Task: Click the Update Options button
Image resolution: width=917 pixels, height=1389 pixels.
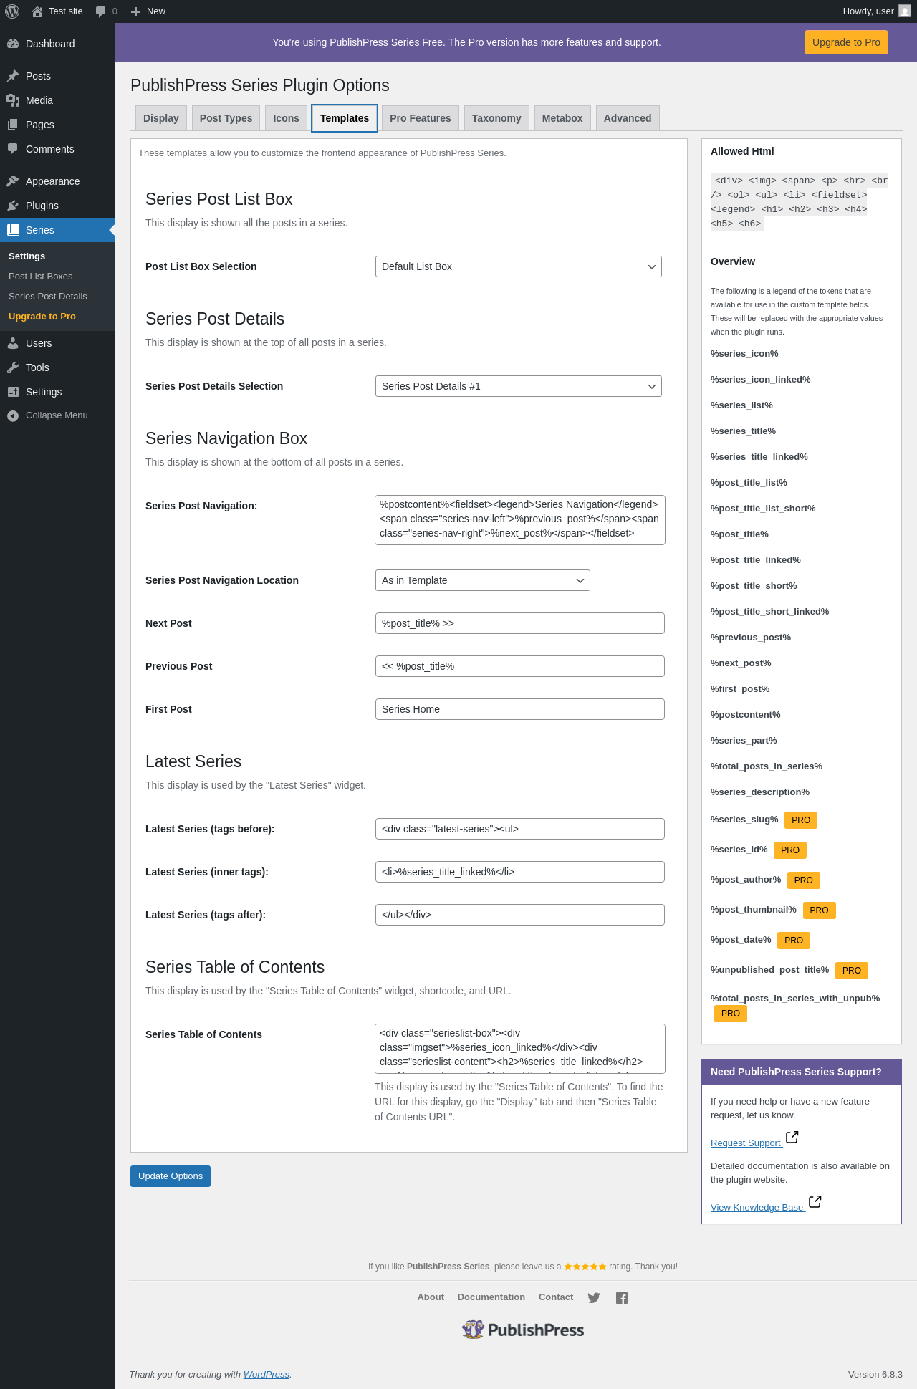Action: pos(171,1176)
